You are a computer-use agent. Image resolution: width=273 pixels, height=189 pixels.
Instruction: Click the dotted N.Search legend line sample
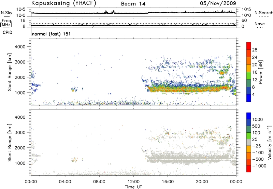(x=264, y=16)
